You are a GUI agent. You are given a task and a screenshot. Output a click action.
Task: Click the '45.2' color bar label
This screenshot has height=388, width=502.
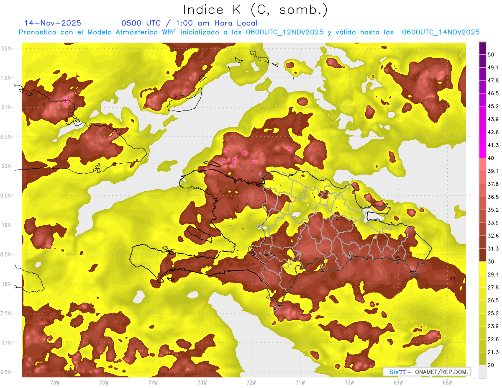click(493, 106)
